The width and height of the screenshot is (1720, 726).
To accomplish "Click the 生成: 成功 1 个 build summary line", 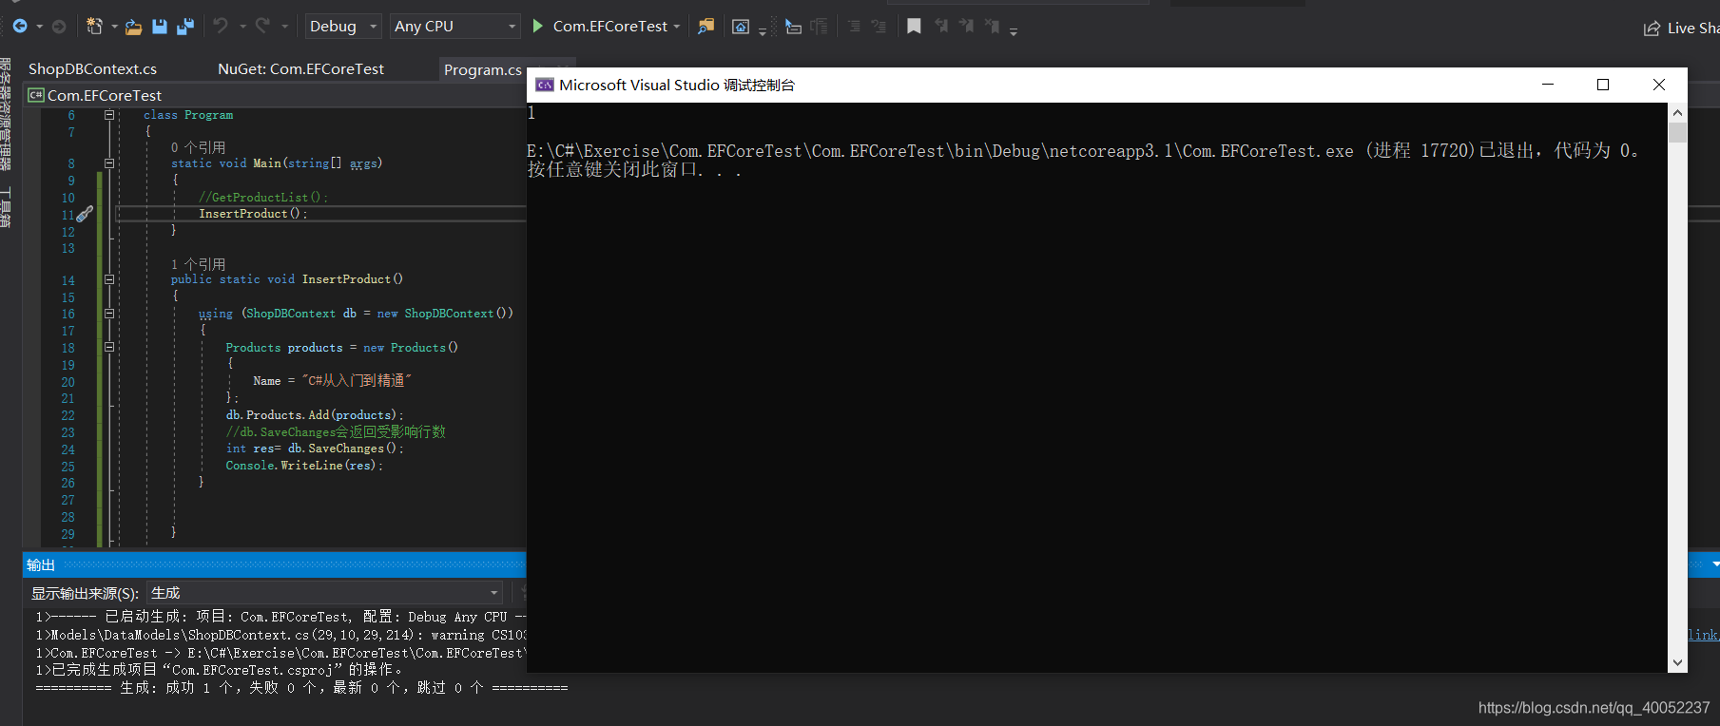I will [x=301, y=688].
